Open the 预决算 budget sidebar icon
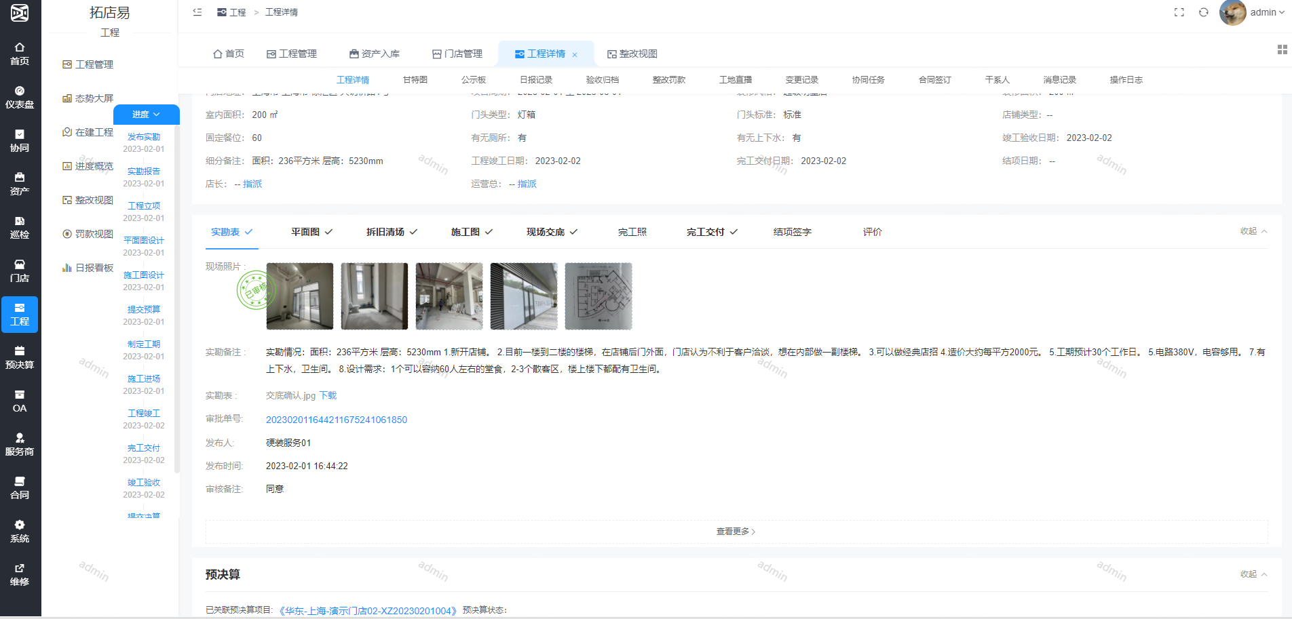 20,357
